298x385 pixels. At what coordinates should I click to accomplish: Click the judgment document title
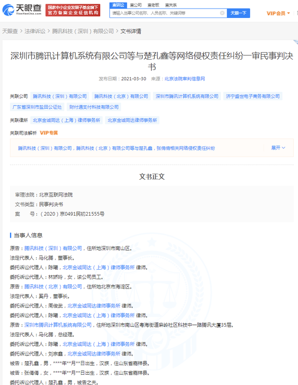(152, 61)
